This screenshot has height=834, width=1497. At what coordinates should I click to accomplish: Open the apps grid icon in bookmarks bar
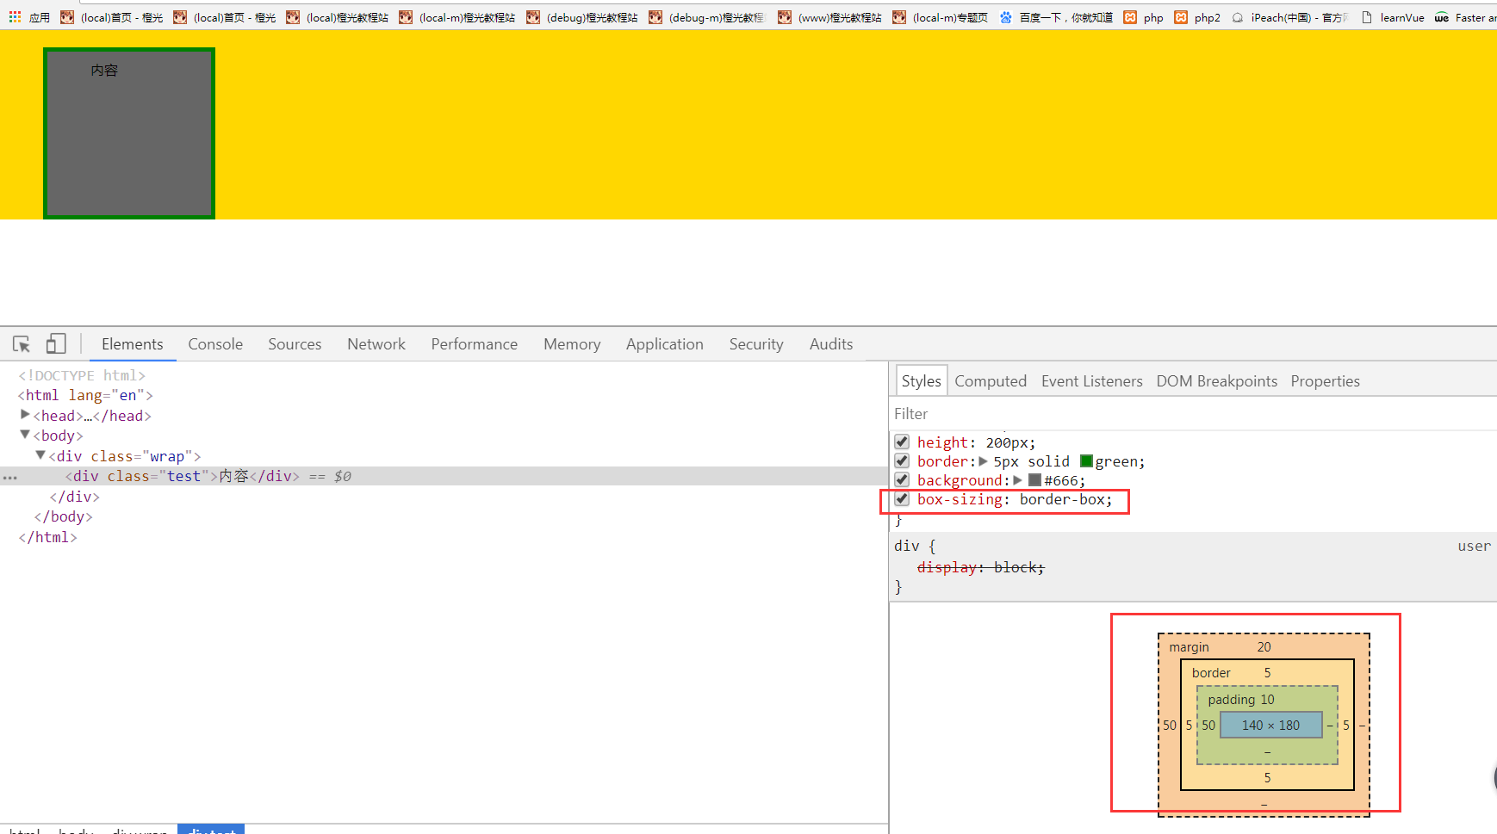tap(15, 17)
